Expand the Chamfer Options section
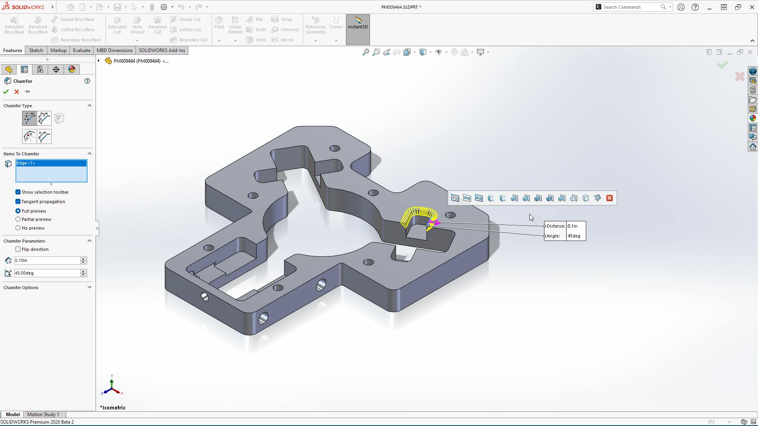Viewport: 758px width, 426px height. coord(89,288)
